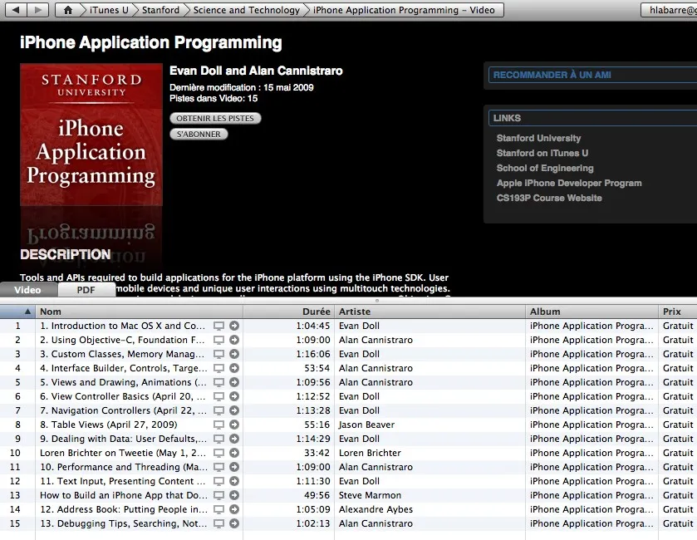Image resolution: width=697 pixels, height=540 pixels.
Task: Switch to the Video tab
Action: point(28,290)
